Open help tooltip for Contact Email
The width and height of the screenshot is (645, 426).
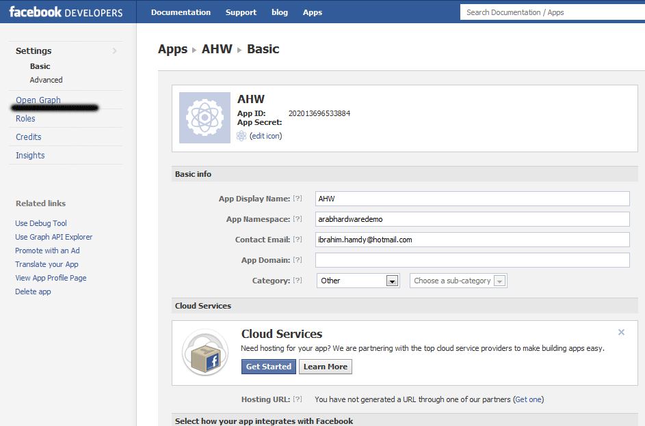point(298,240)
